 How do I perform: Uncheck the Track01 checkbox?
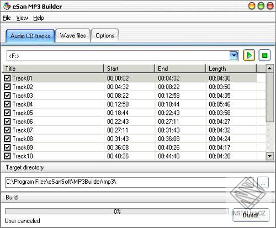[x=7, y=78]
